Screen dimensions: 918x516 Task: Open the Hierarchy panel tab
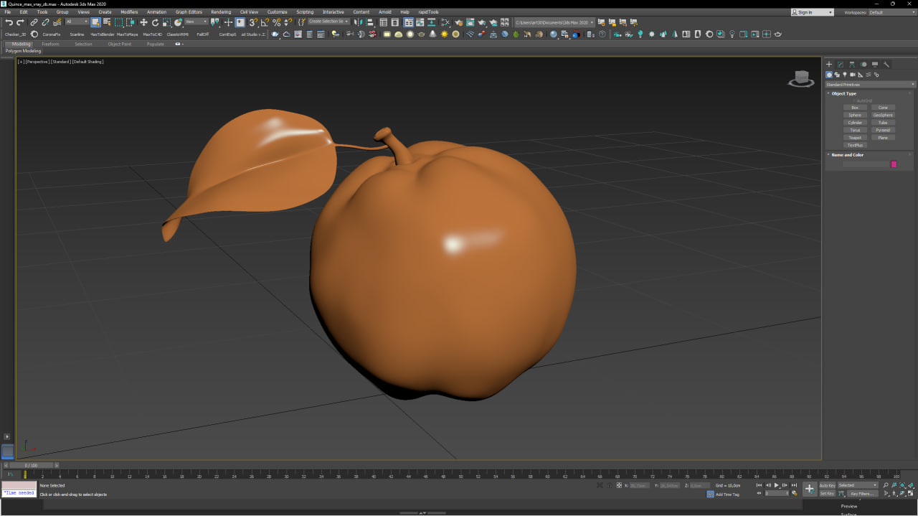[x=852, y=65]
